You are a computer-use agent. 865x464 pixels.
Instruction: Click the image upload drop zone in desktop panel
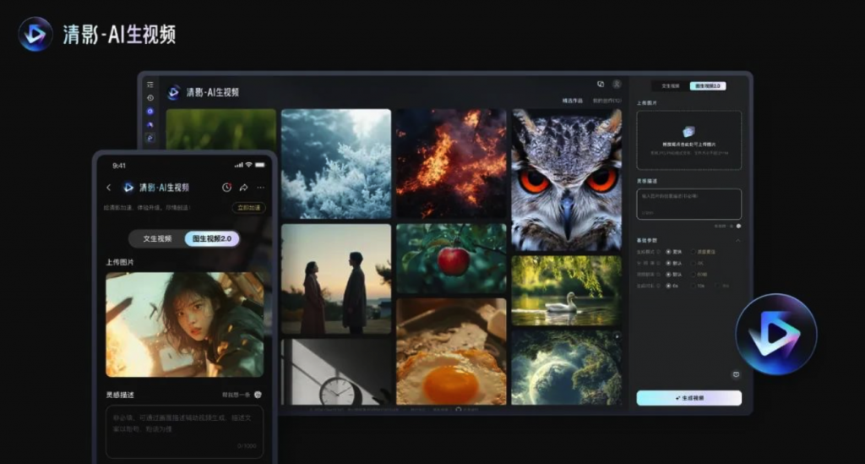(x=689, y=140)
